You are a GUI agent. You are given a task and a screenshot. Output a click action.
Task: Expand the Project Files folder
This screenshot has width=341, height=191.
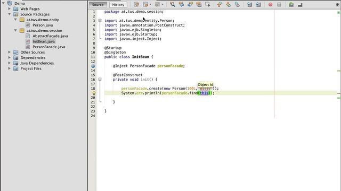tap(10, 68)
